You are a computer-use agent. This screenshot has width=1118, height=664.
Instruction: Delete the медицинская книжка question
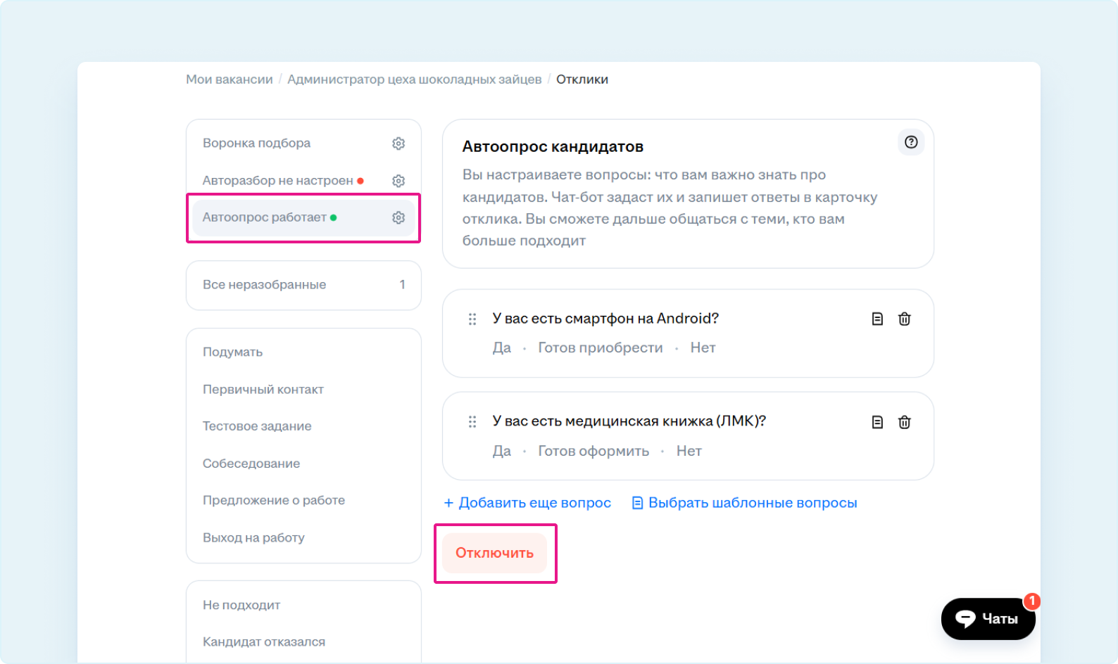[905, 422]
